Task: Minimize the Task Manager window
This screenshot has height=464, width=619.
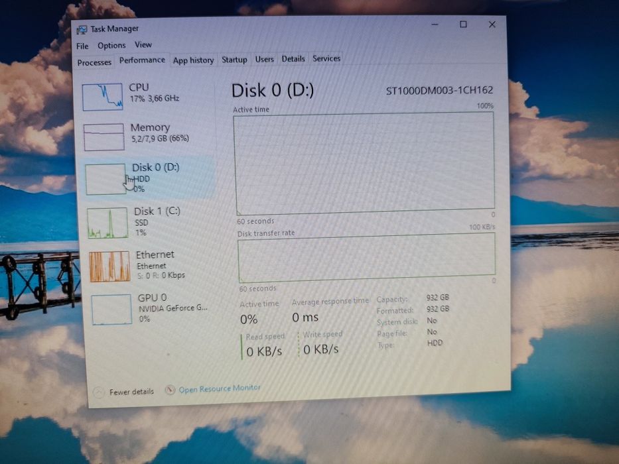Action: tap(435, 25)
